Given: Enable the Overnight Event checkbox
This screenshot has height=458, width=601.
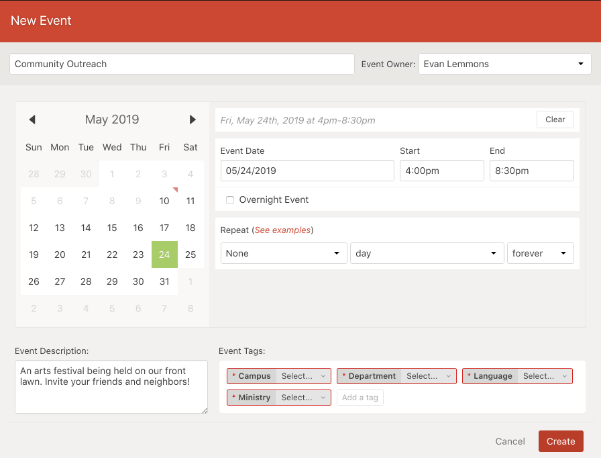Looking at the screenshot, I should 230,200.
